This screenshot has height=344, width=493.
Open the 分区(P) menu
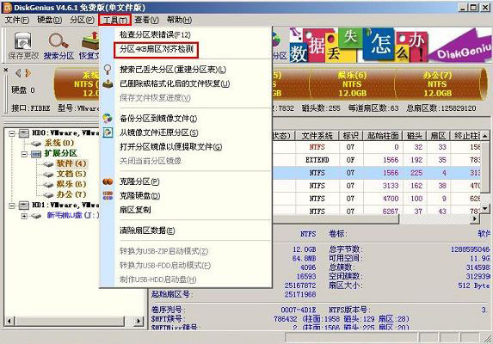pos(82,20)
